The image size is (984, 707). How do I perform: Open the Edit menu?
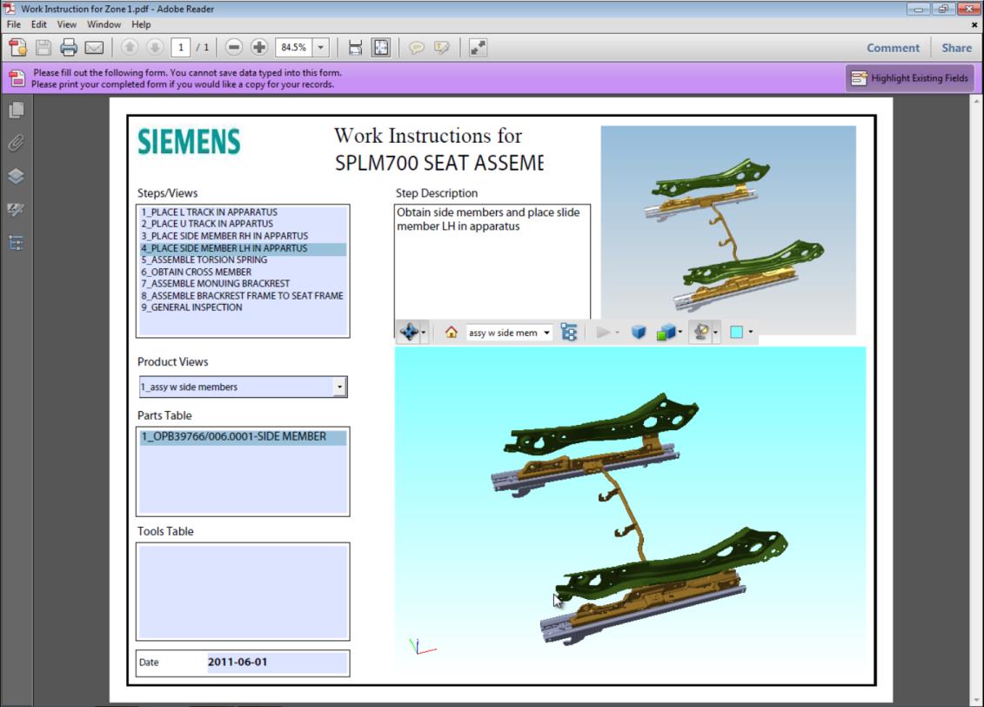point(39,24)
